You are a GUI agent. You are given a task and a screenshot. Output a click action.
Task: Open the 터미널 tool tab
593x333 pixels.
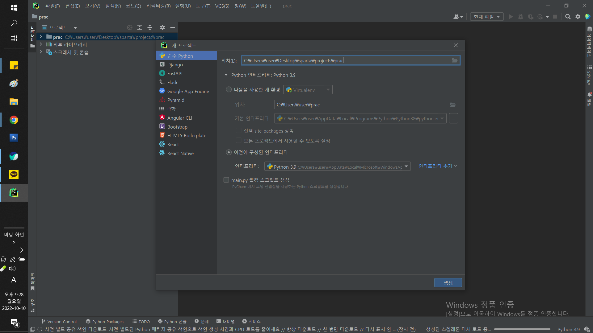click(x=225, y=321)
